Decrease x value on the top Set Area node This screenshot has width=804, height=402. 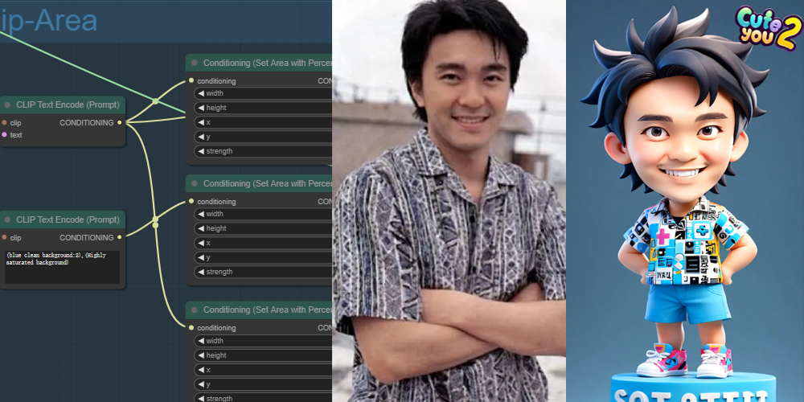coord(200,122)
